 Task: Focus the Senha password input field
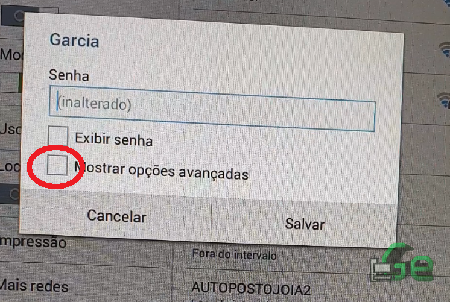point(212,109)
